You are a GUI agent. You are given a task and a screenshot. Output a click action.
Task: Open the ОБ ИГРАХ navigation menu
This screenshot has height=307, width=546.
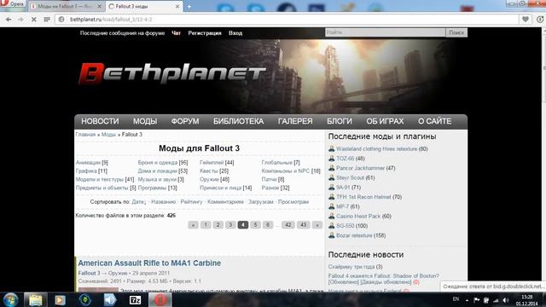pos(385,121)
